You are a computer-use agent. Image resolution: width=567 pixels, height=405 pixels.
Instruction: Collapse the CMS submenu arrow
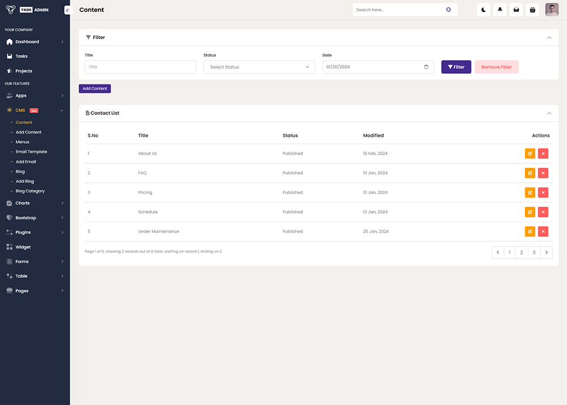point(61,110)
